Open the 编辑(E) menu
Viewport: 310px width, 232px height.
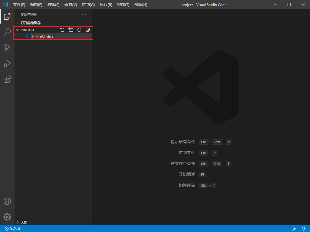[36, 5]
